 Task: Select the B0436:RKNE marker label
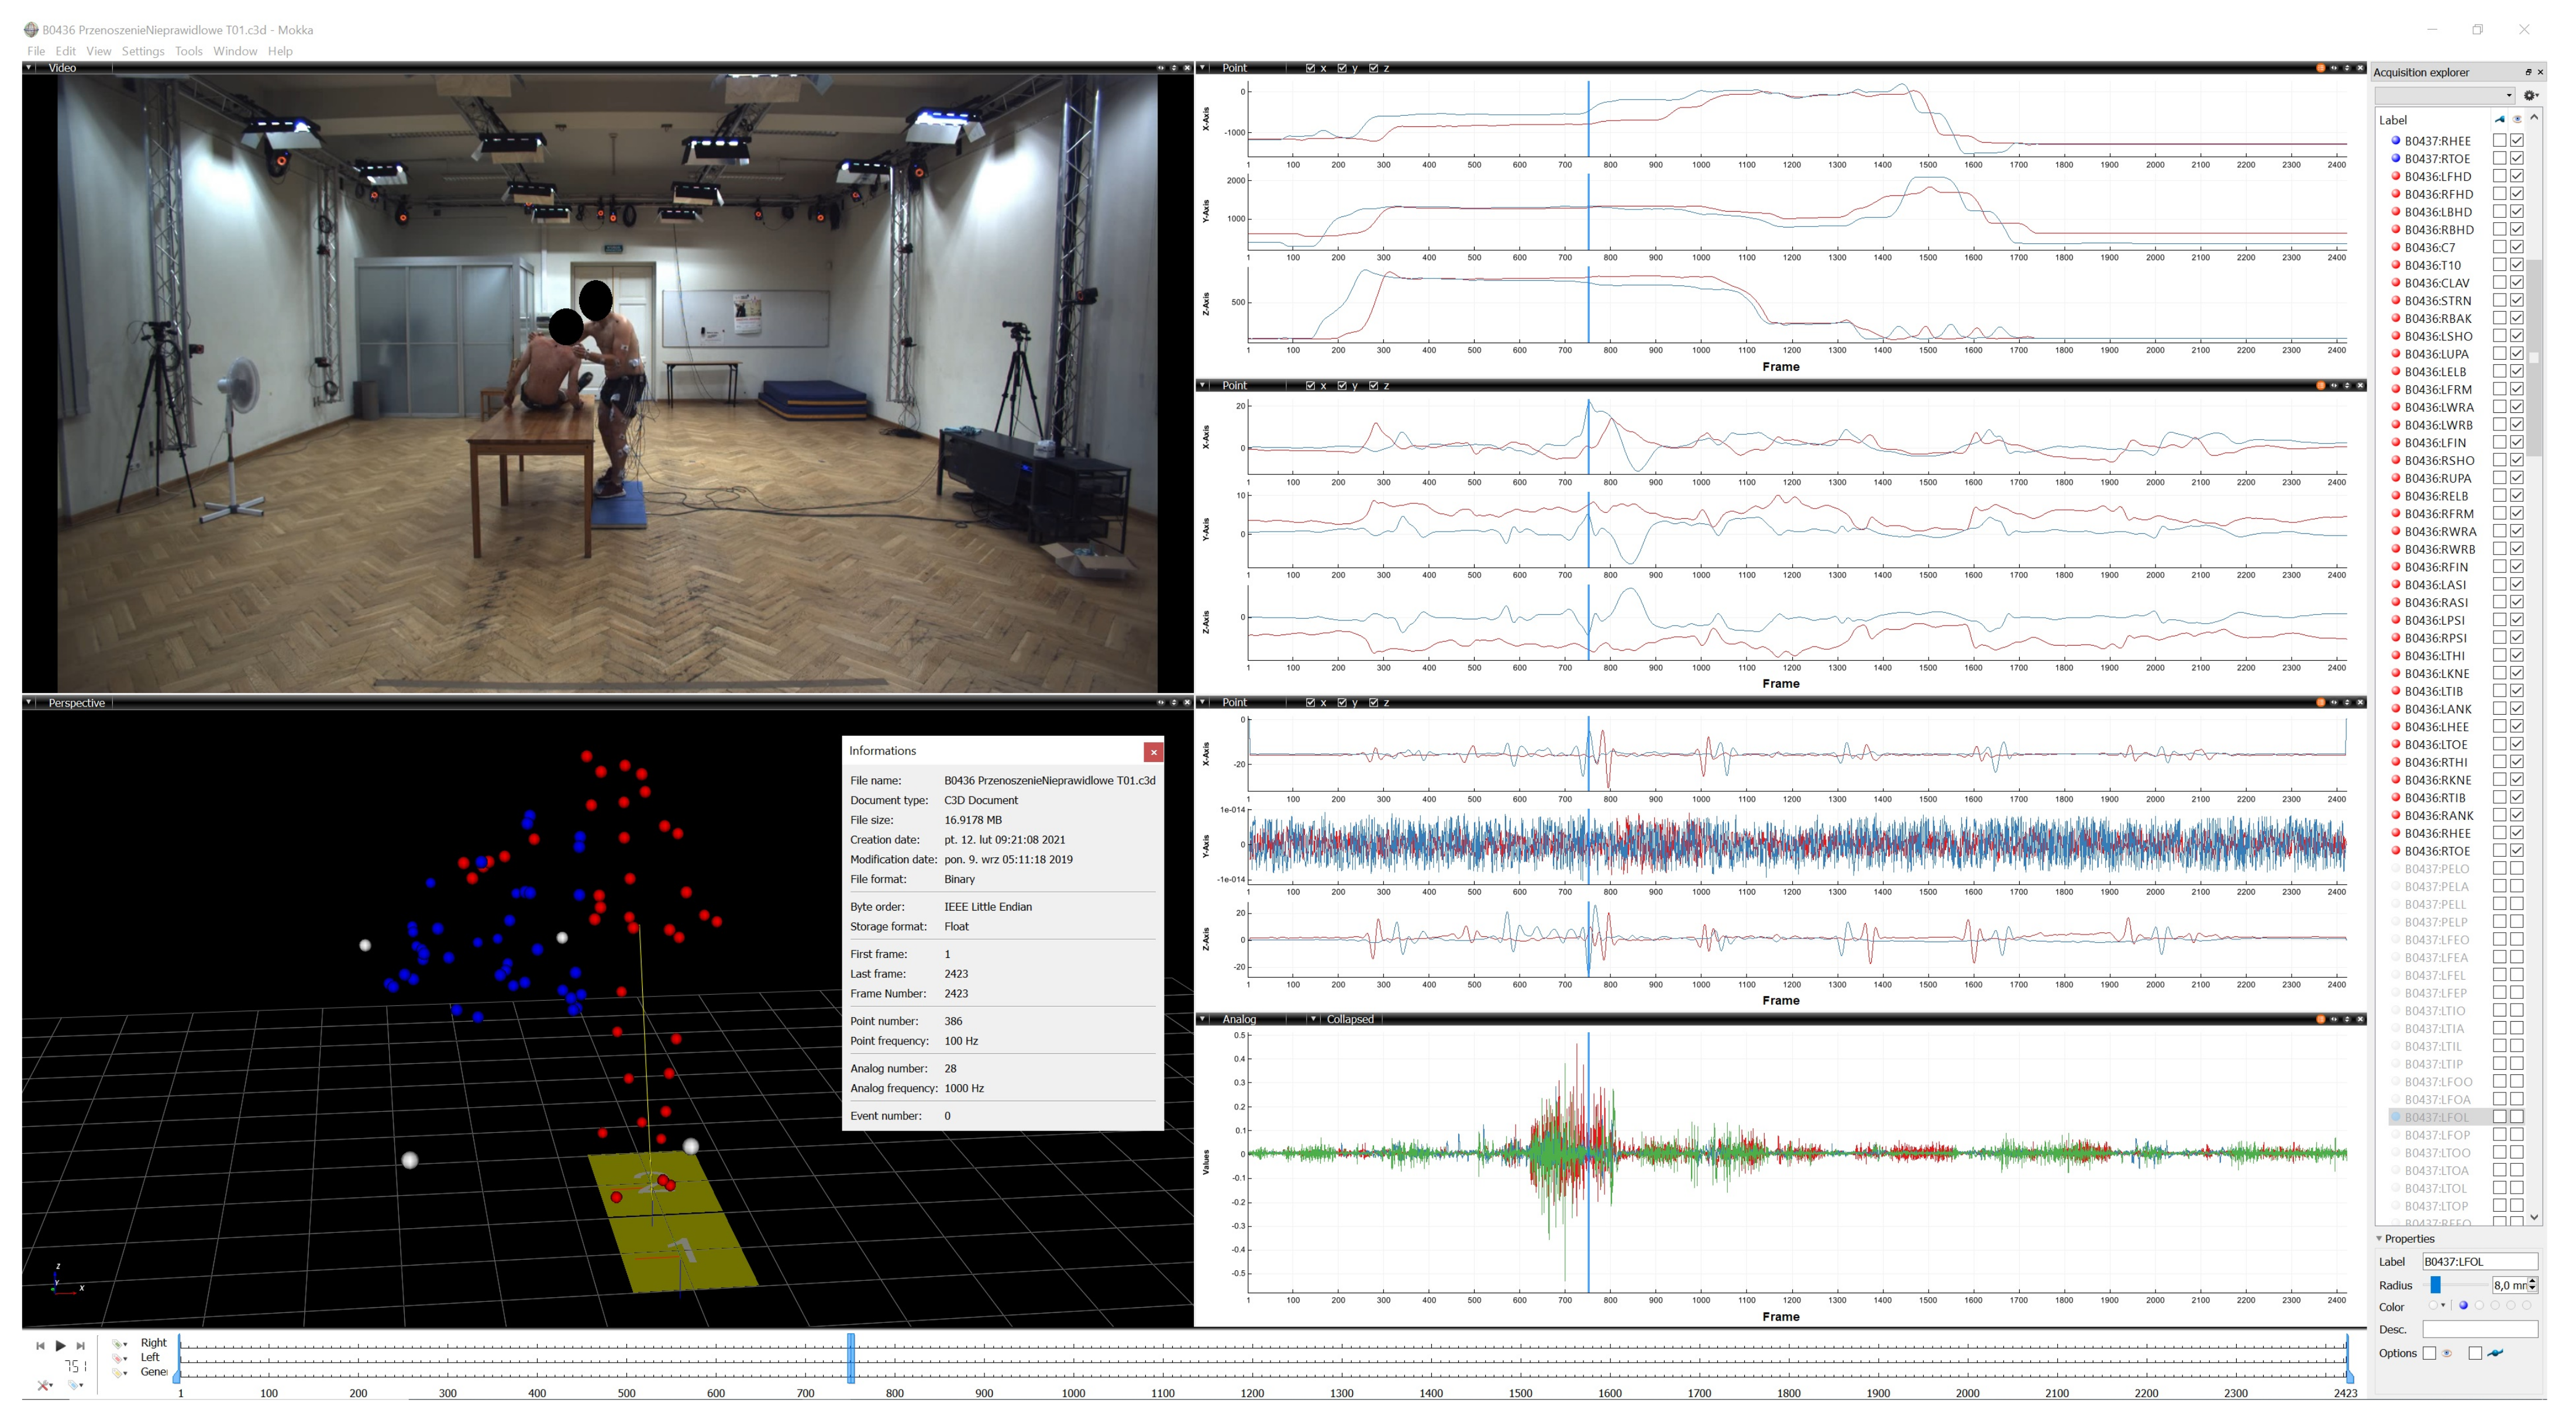point(2437,780)
